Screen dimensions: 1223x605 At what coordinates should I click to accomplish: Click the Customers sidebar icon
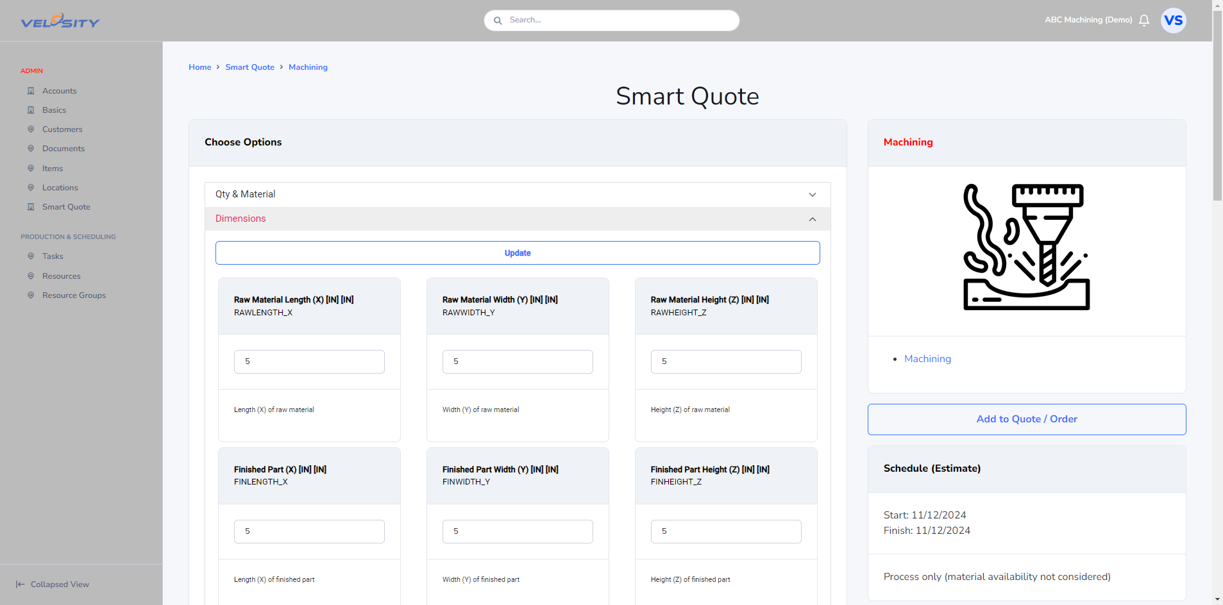[x=31, y=129]
